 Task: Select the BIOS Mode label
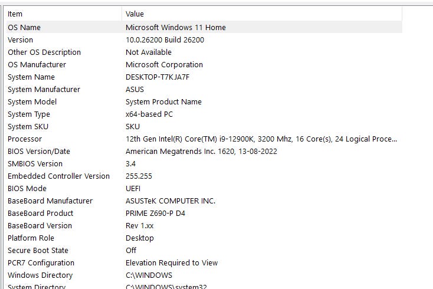coord(27,189)
